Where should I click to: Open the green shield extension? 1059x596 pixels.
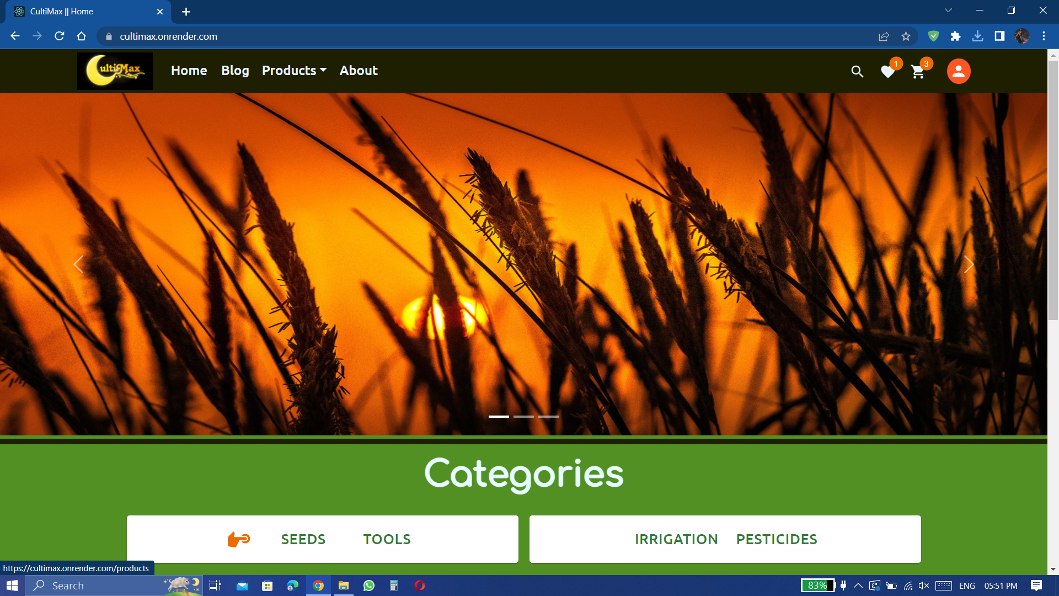(933, 36)
